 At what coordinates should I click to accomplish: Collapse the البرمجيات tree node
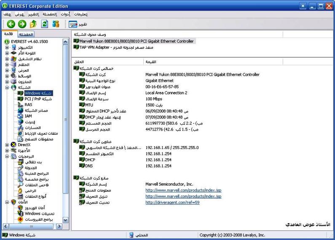[7, 156]
